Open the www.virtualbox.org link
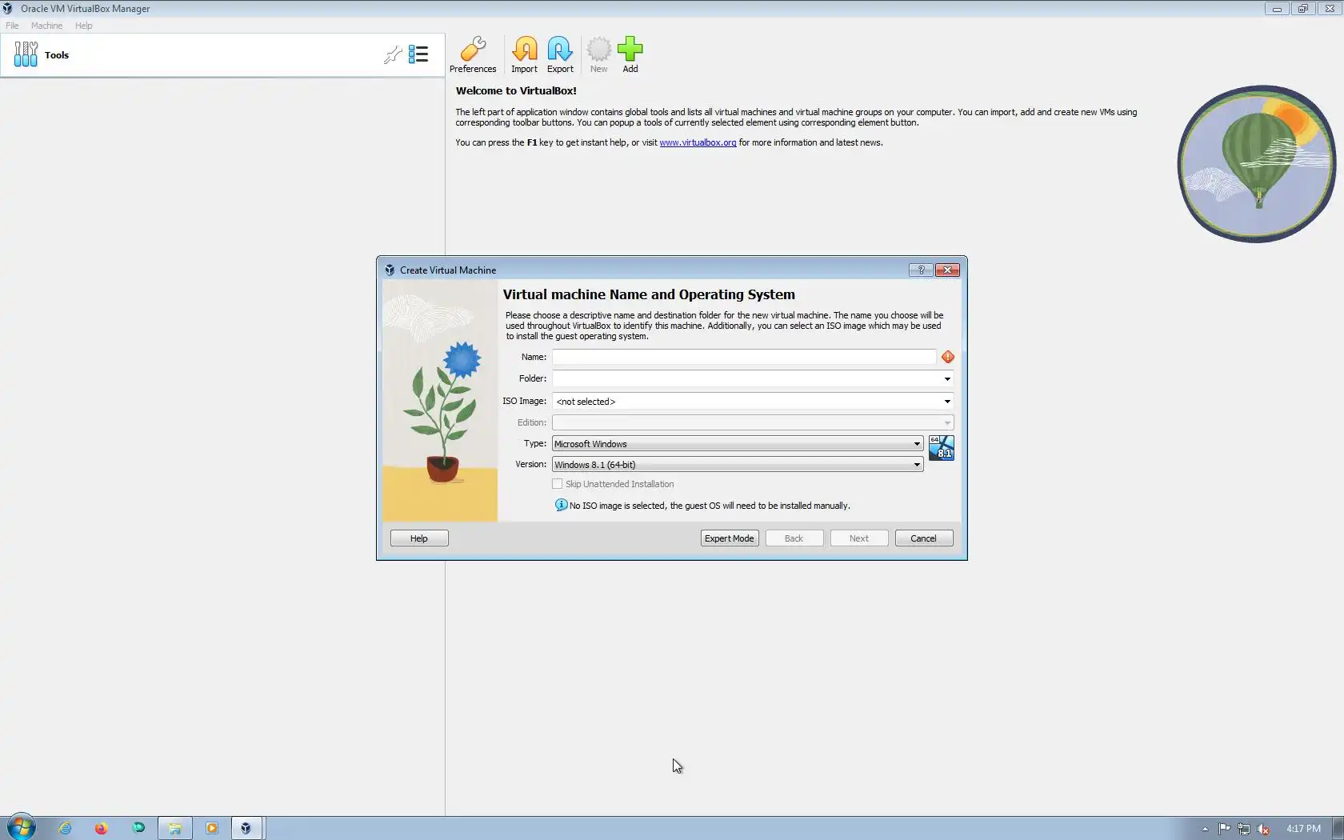1344x840 pixels. point(698,142)
